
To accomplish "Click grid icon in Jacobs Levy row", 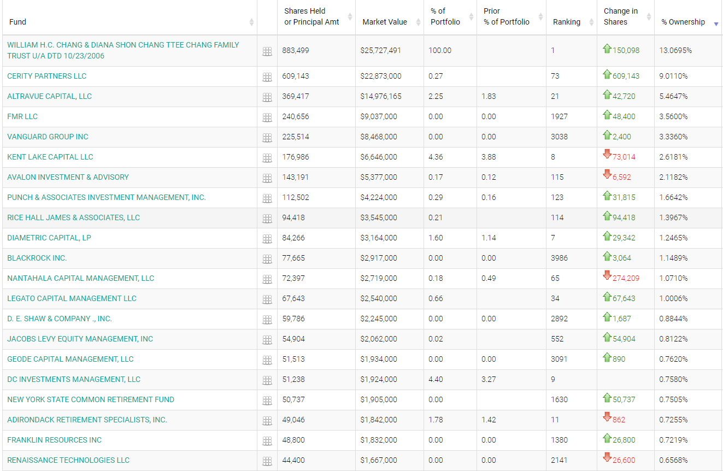I will pos(267,340).
